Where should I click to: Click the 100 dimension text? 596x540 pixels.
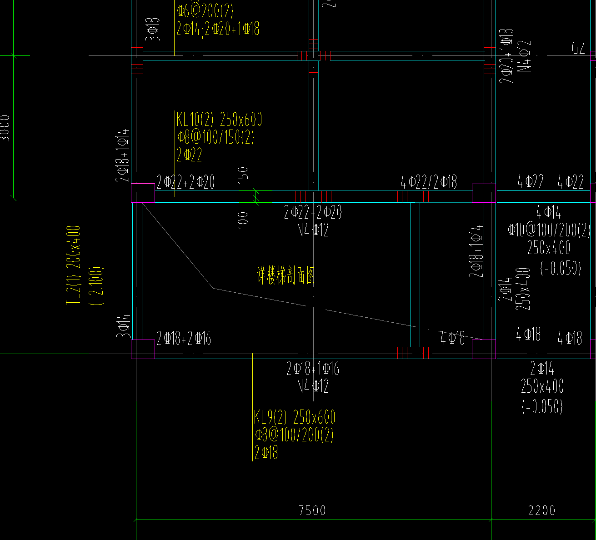243,220
